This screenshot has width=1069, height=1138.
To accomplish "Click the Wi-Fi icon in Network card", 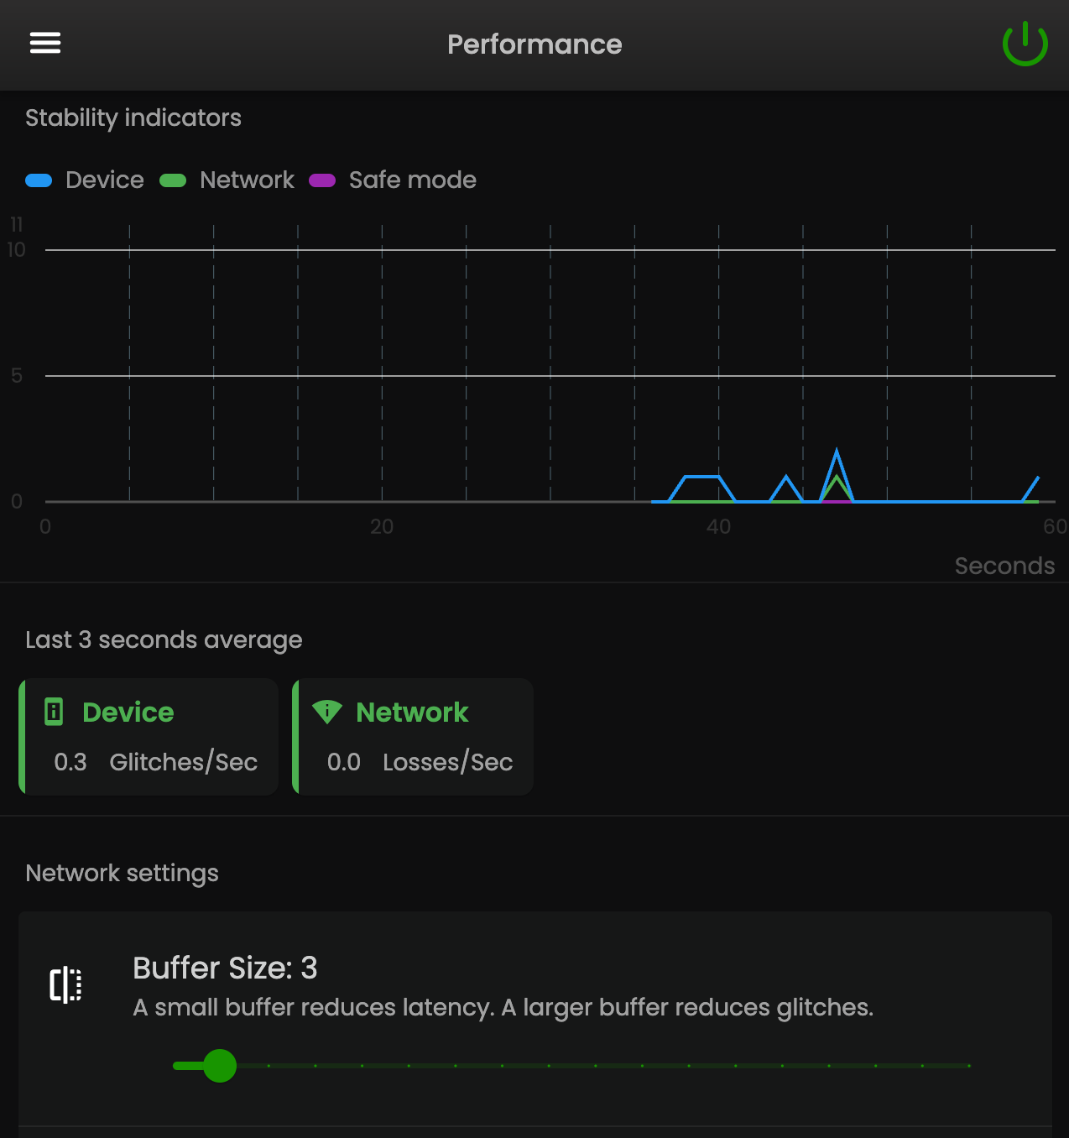I will click(x=327, y=712).
